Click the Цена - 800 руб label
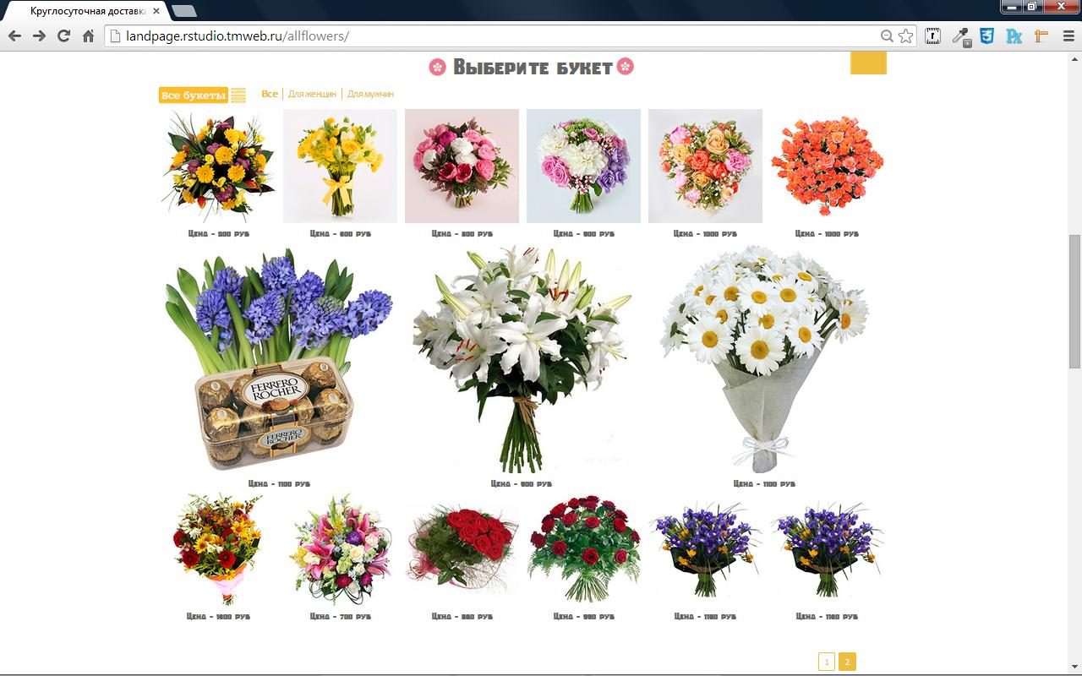This screenshot has width=1082, height=676. [462, 233]
